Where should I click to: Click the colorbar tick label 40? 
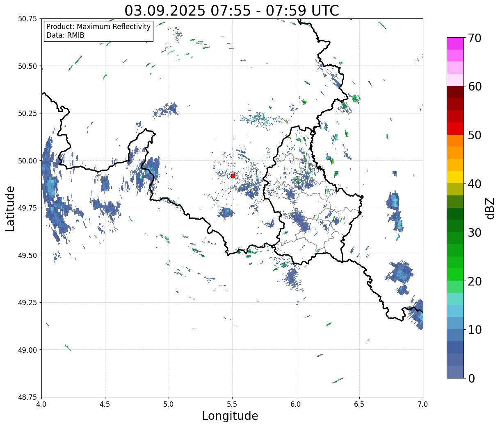[x=474, y=184]
